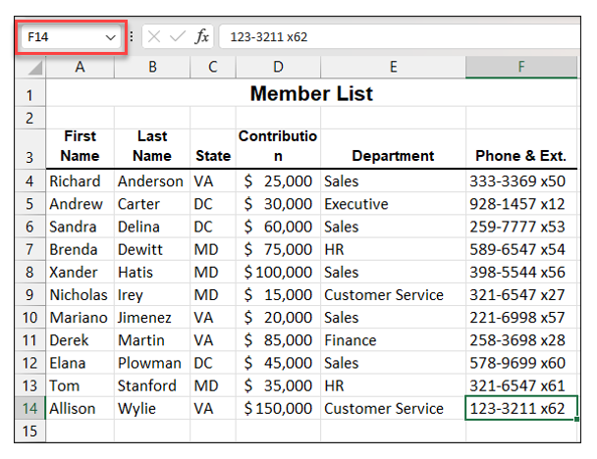Screen dimensions: 597x459
Task: Select column B header
Action: pyautogui.click(x=152, y=68)
